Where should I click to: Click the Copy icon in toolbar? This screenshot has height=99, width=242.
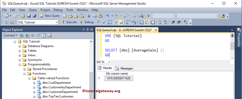coord(94,16)
